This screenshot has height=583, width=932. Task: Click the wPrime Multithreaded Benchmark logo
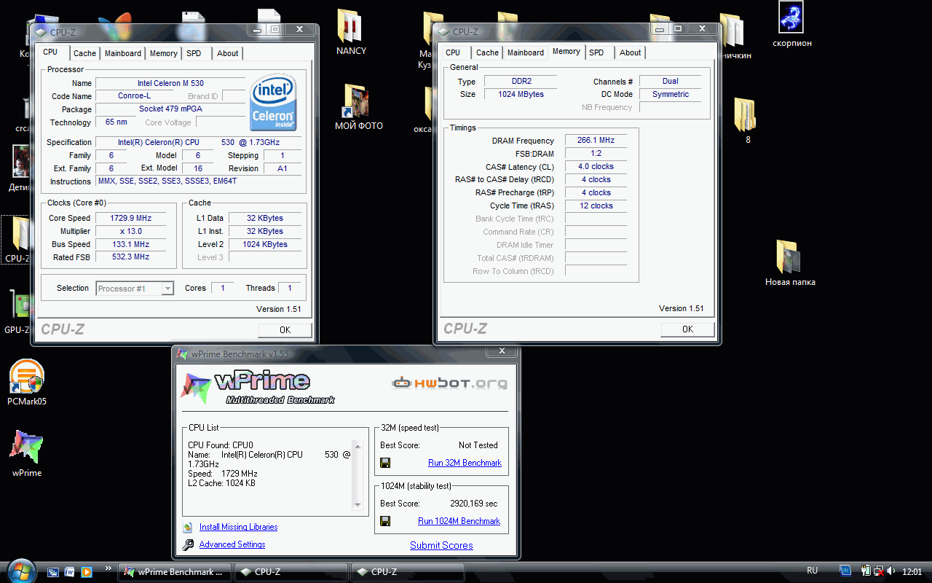pos(258,388)
